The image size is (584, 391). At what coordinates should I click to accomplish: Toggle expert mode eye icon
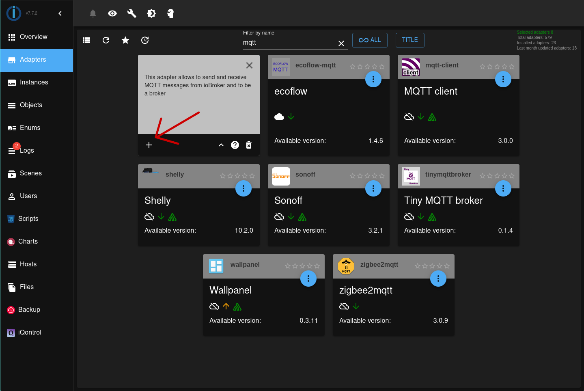click(112, 13)
